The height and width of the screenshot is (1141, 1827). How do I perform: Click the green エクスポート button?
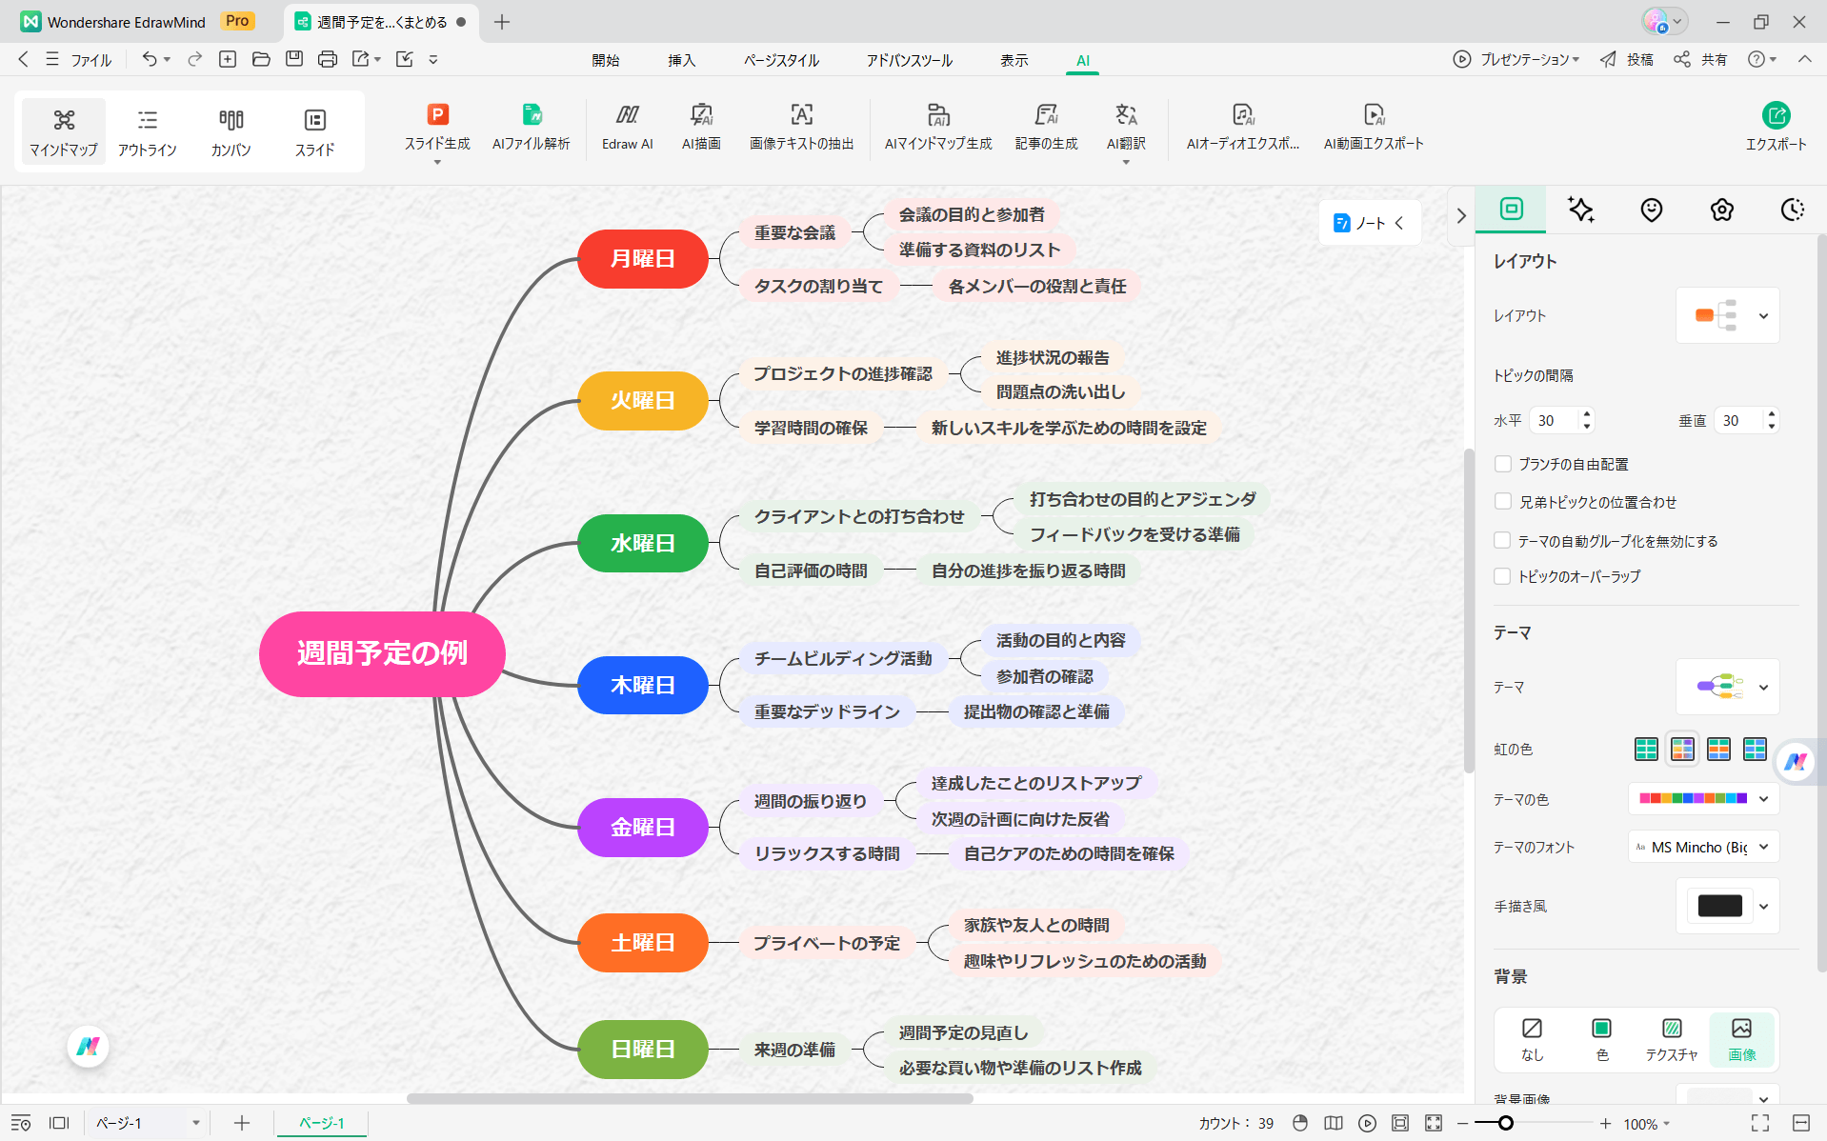coord(1776,128)
